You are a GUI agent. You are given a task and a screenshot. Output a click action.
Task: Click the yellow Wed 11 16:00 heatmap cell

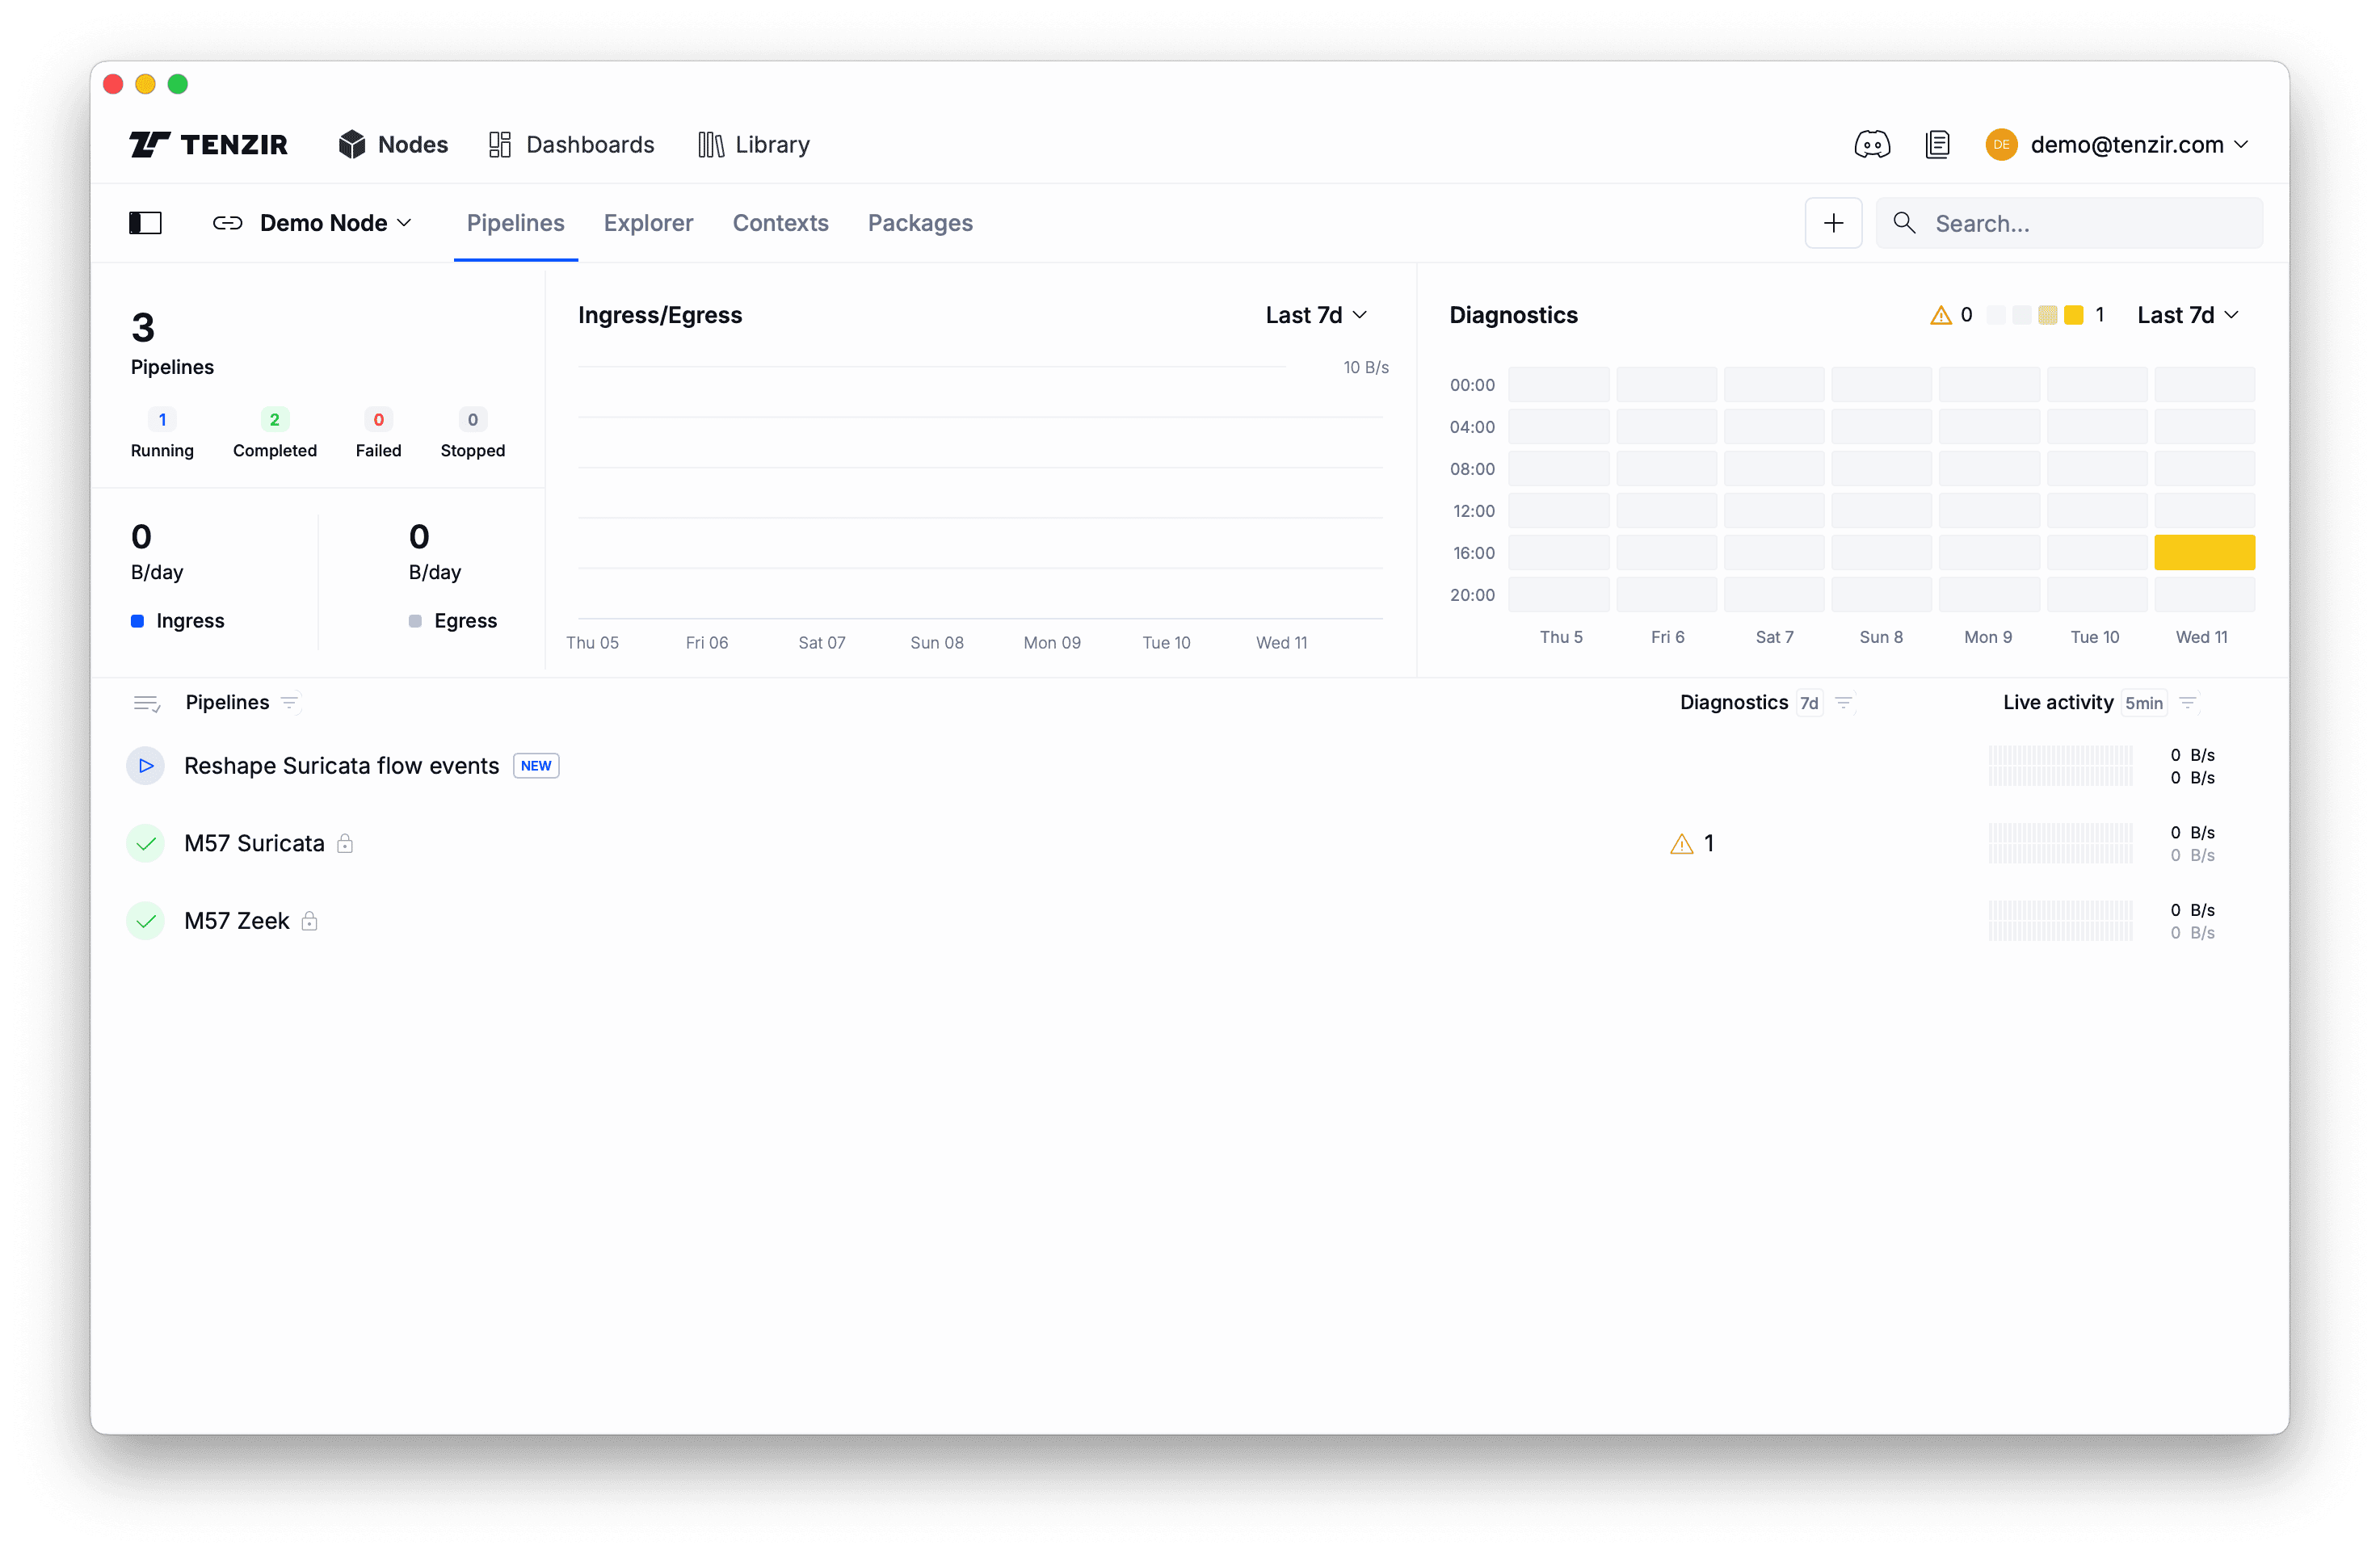point(2203,552)
